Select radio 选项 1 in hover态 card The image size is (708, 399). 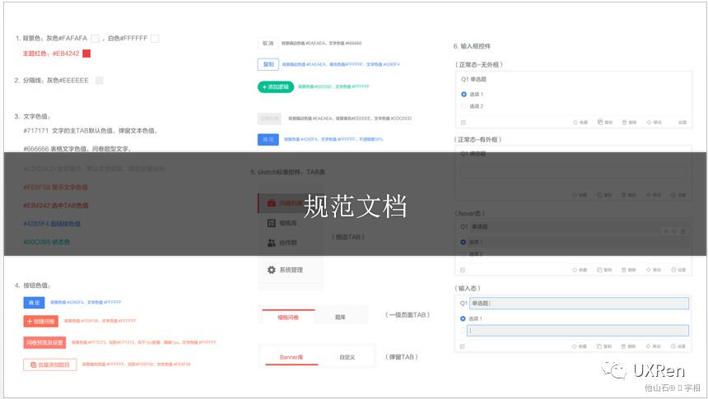pos(463,243)
